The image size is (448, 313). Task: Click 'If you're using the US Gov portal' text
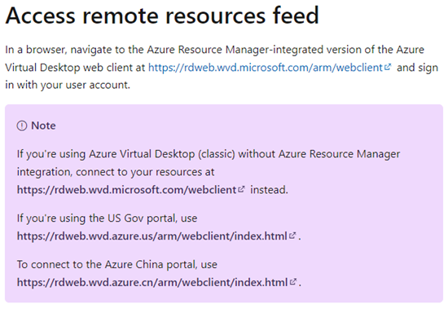pos(108,218)
